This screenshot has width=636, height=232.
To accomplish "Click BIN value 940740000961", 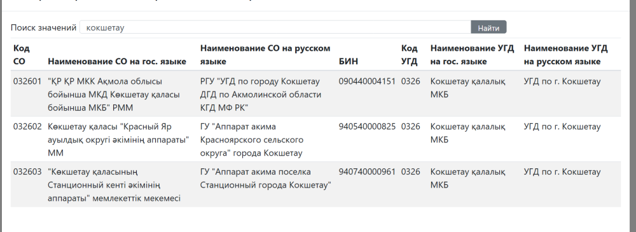I will [x=367, y=172].
